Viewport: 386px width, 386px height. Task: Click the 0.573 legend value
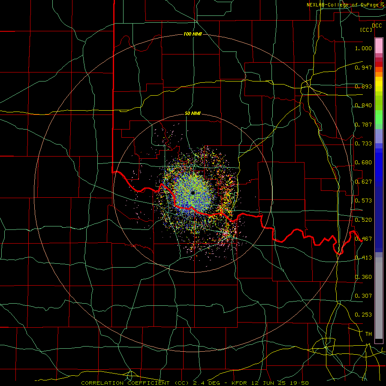(x=363, y=201)
